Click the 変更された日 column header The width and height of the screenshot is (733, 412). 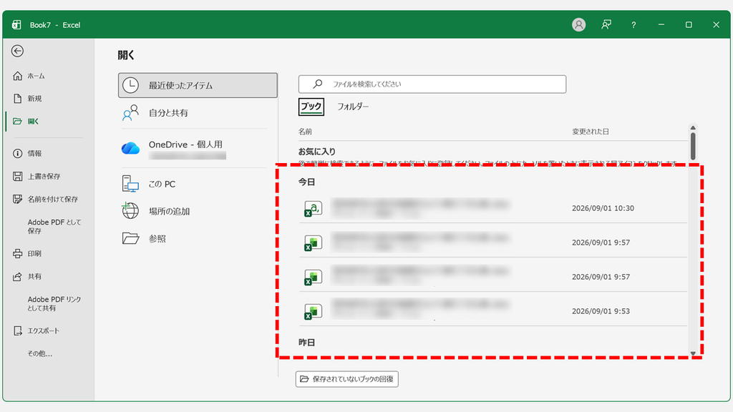(x=591, y=132)
